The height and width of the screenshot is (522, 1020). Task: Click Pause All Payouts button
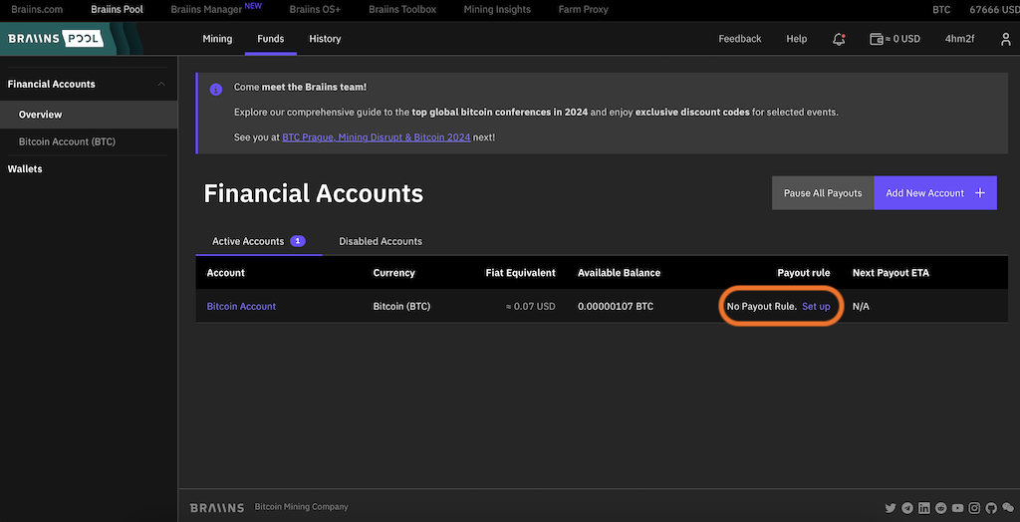click(822, 193)
